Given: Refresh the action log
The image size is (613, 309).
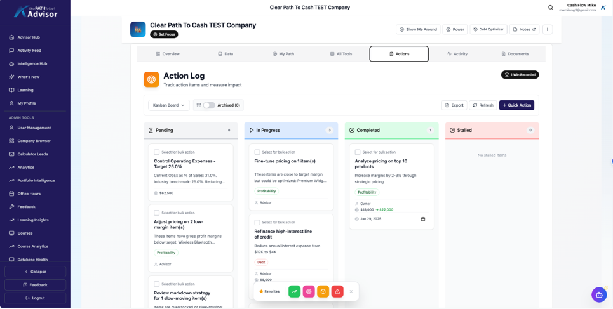Looking at the screenshot, I should pos(483,105).
